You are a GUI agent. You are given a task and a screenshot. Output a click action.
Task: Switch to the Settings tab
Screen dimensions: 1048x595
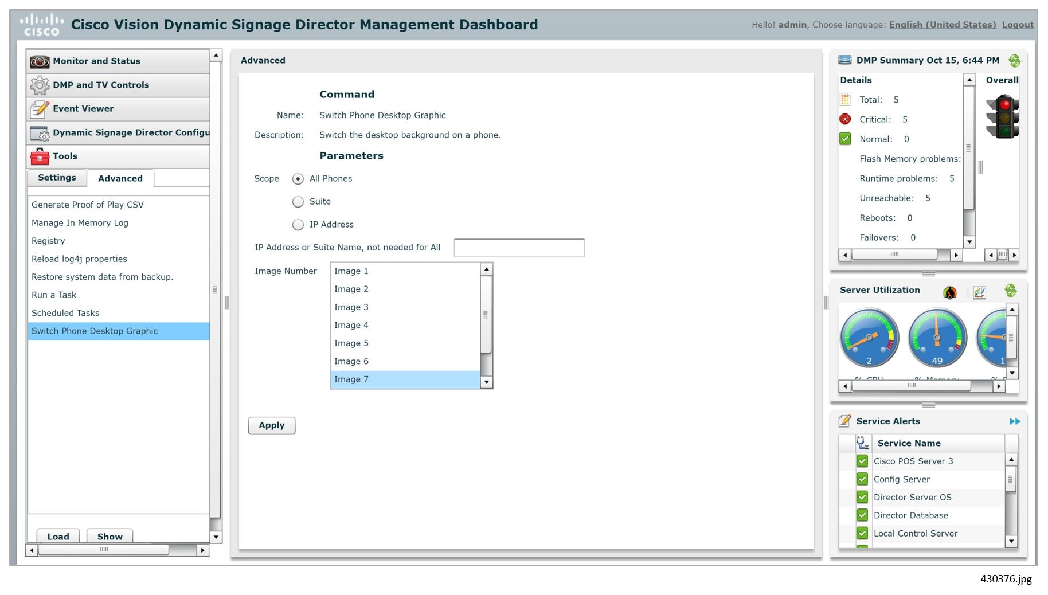(56, 178)
